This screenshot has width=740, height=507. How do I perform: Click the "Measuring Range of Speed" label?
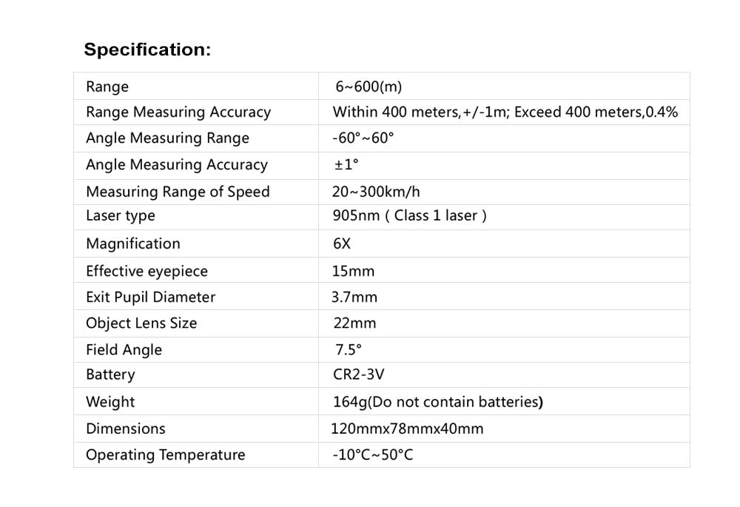pos(178,192)
